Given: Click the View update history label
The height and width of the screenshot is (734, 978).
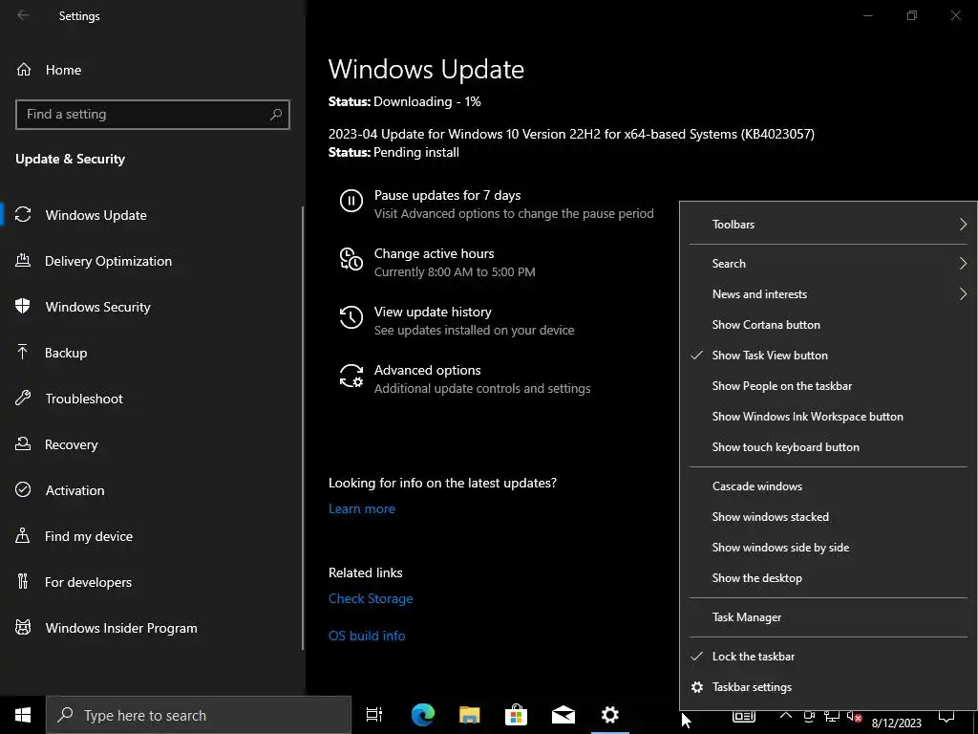Looking at the screenshot, I should (x=433, y=312).
